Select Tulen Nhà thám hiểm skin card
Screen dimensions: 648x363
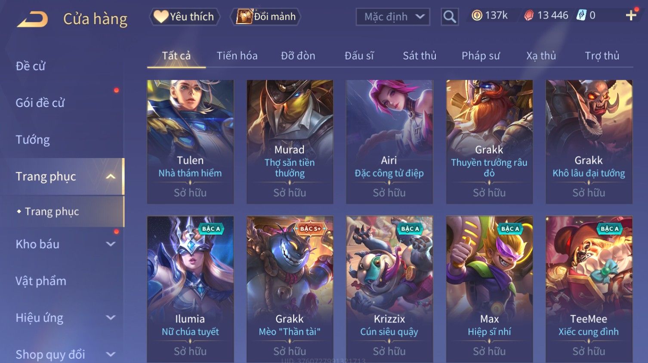190,142
